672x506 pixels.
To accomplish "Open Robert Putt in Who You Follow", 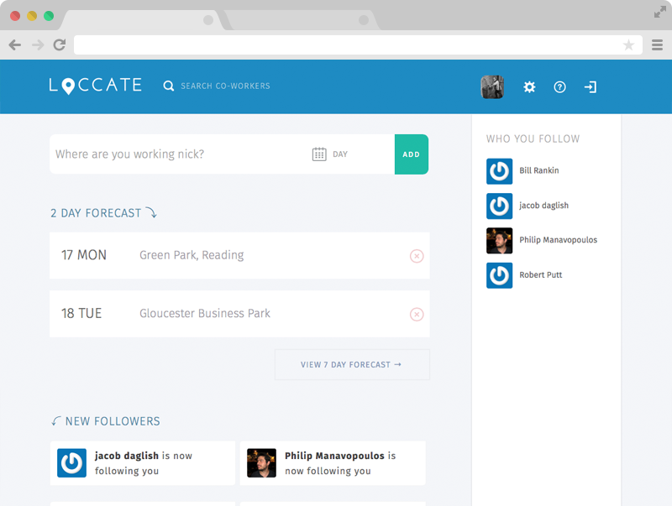I will (540, 275).
